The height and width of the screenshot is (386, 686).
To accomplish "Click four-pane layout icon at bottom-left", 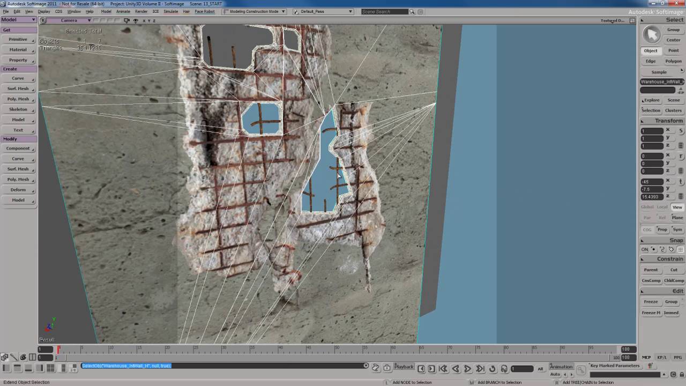I will [x=50, y=368].
